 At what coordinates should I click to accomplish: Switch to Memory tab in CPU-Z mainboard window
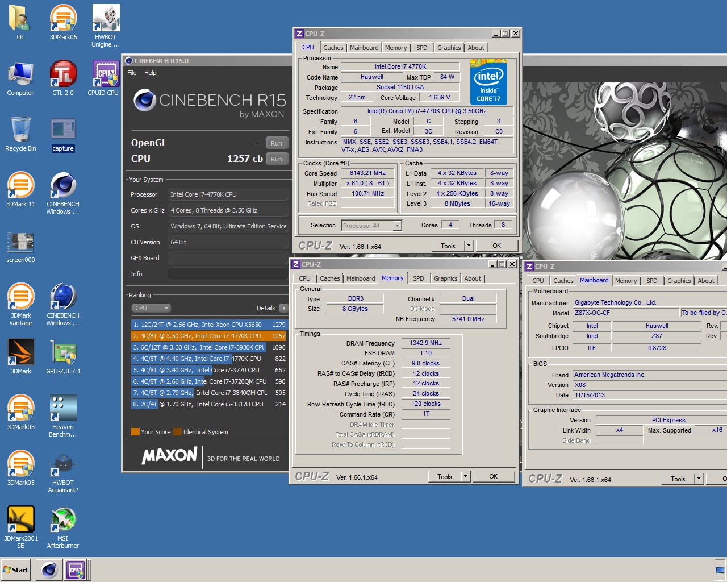pyautogui.click(x=626, y=281)
